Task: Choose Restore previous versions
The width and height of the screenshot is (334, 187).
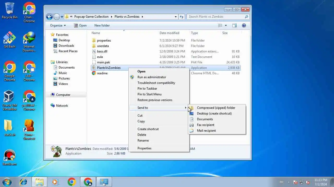Action: [159, 100]
